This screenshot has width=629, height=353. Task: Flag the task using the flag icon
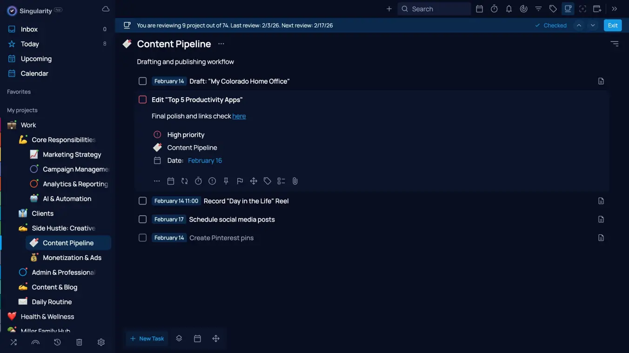(240, 181)
